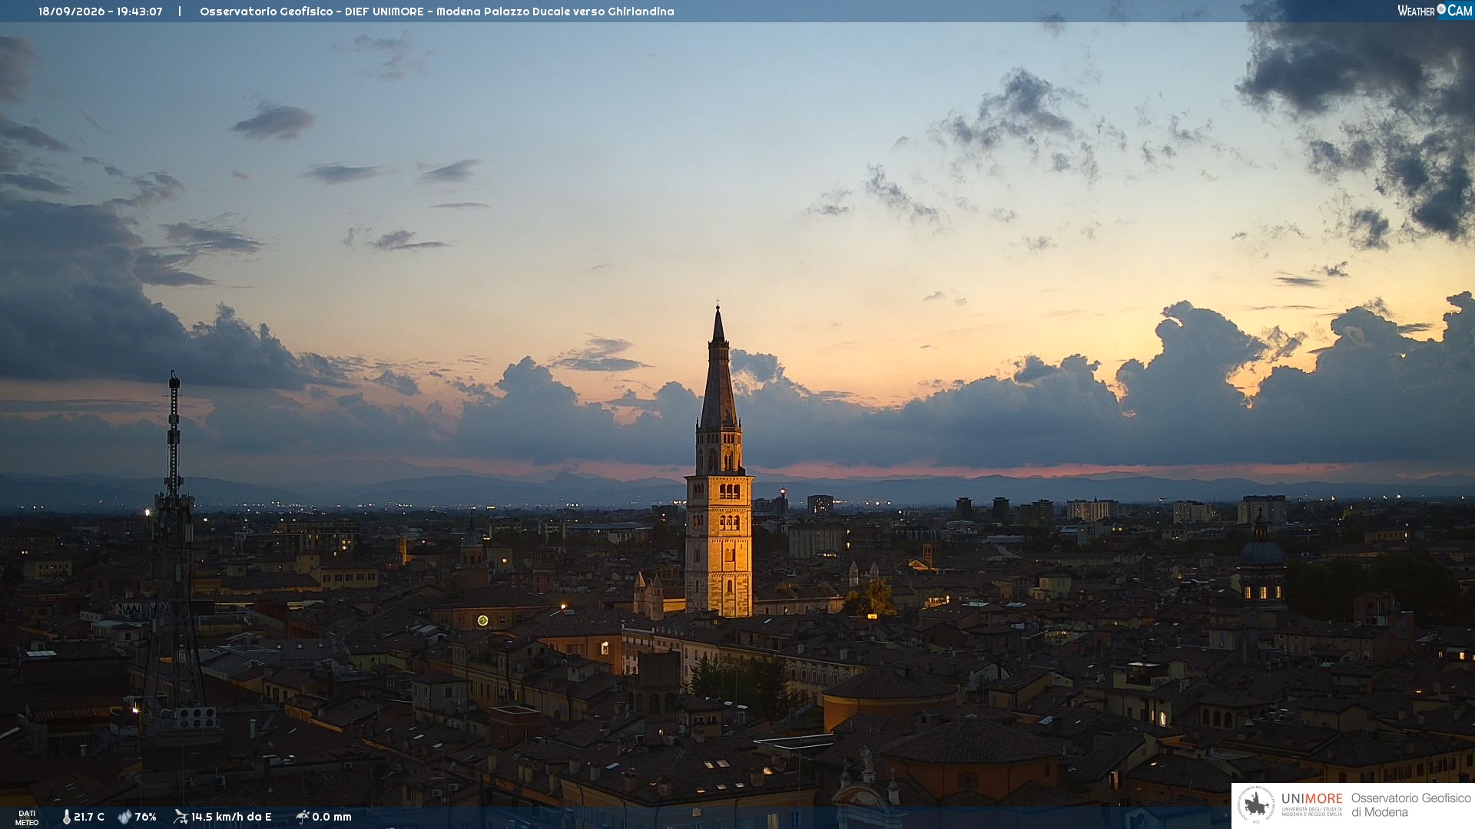Open Osservatorio Geofisico di Modena text logo
Image resolution: width=1475 pixels, height=829 pixels.
coord(1410,805)
